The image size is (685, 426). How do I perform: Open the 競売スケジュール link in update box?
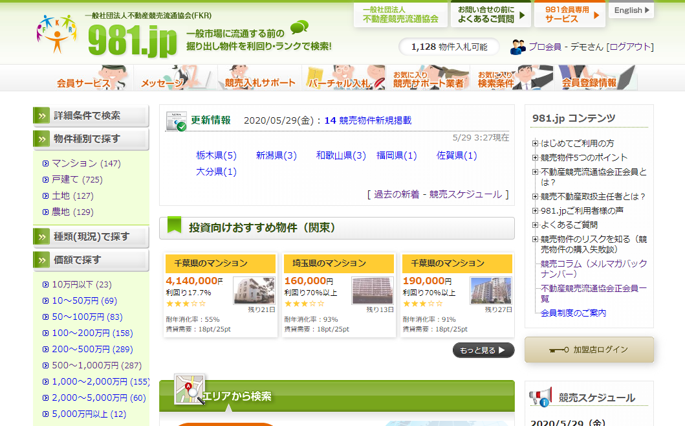(466, 194)
